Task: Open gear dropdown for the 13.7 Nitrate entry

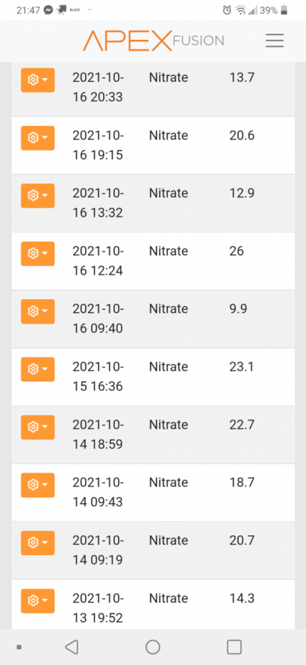Action: point(37,80)
